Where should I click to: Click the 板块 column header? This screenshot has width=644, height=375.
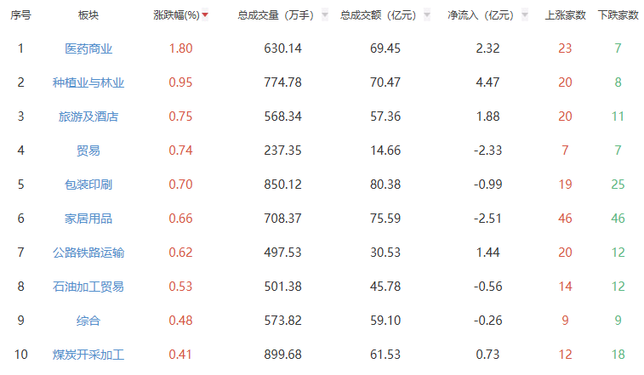[x=88, y=14]
